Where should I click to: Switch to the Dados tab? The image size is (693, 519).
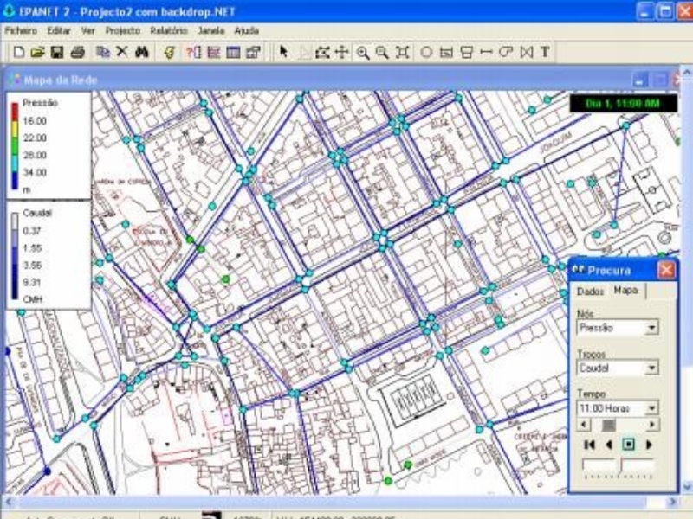click(590, 292)
